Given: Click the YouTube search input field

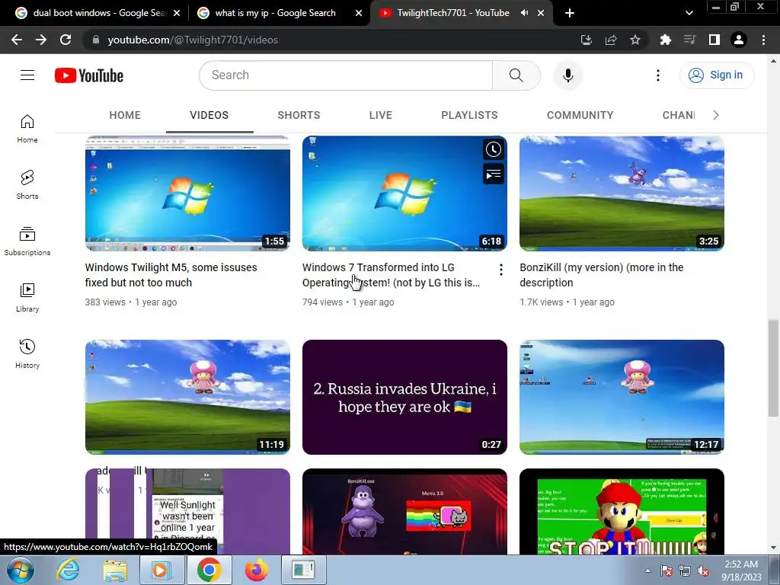Looking at the screenshot, I should tap(346, 75).
